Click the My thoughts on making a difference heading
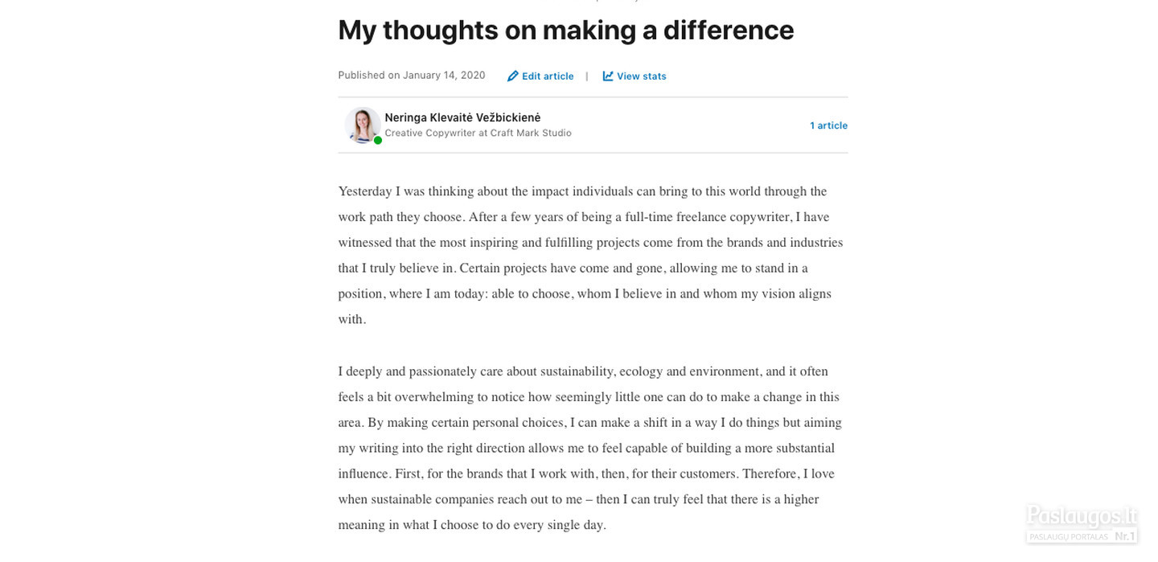This screenshot has width=1158, height=562. click(565, 31)
